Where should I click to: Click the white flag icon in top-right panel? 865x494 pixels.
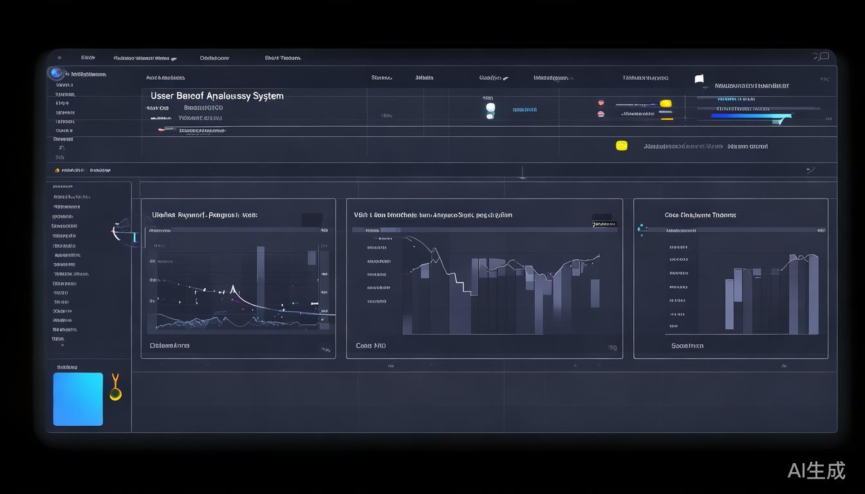pos(699,79)
